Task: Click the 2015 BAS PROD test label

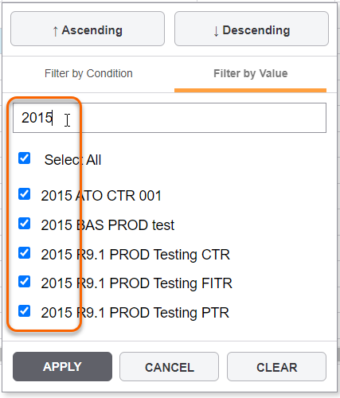Action: point(107,225)
